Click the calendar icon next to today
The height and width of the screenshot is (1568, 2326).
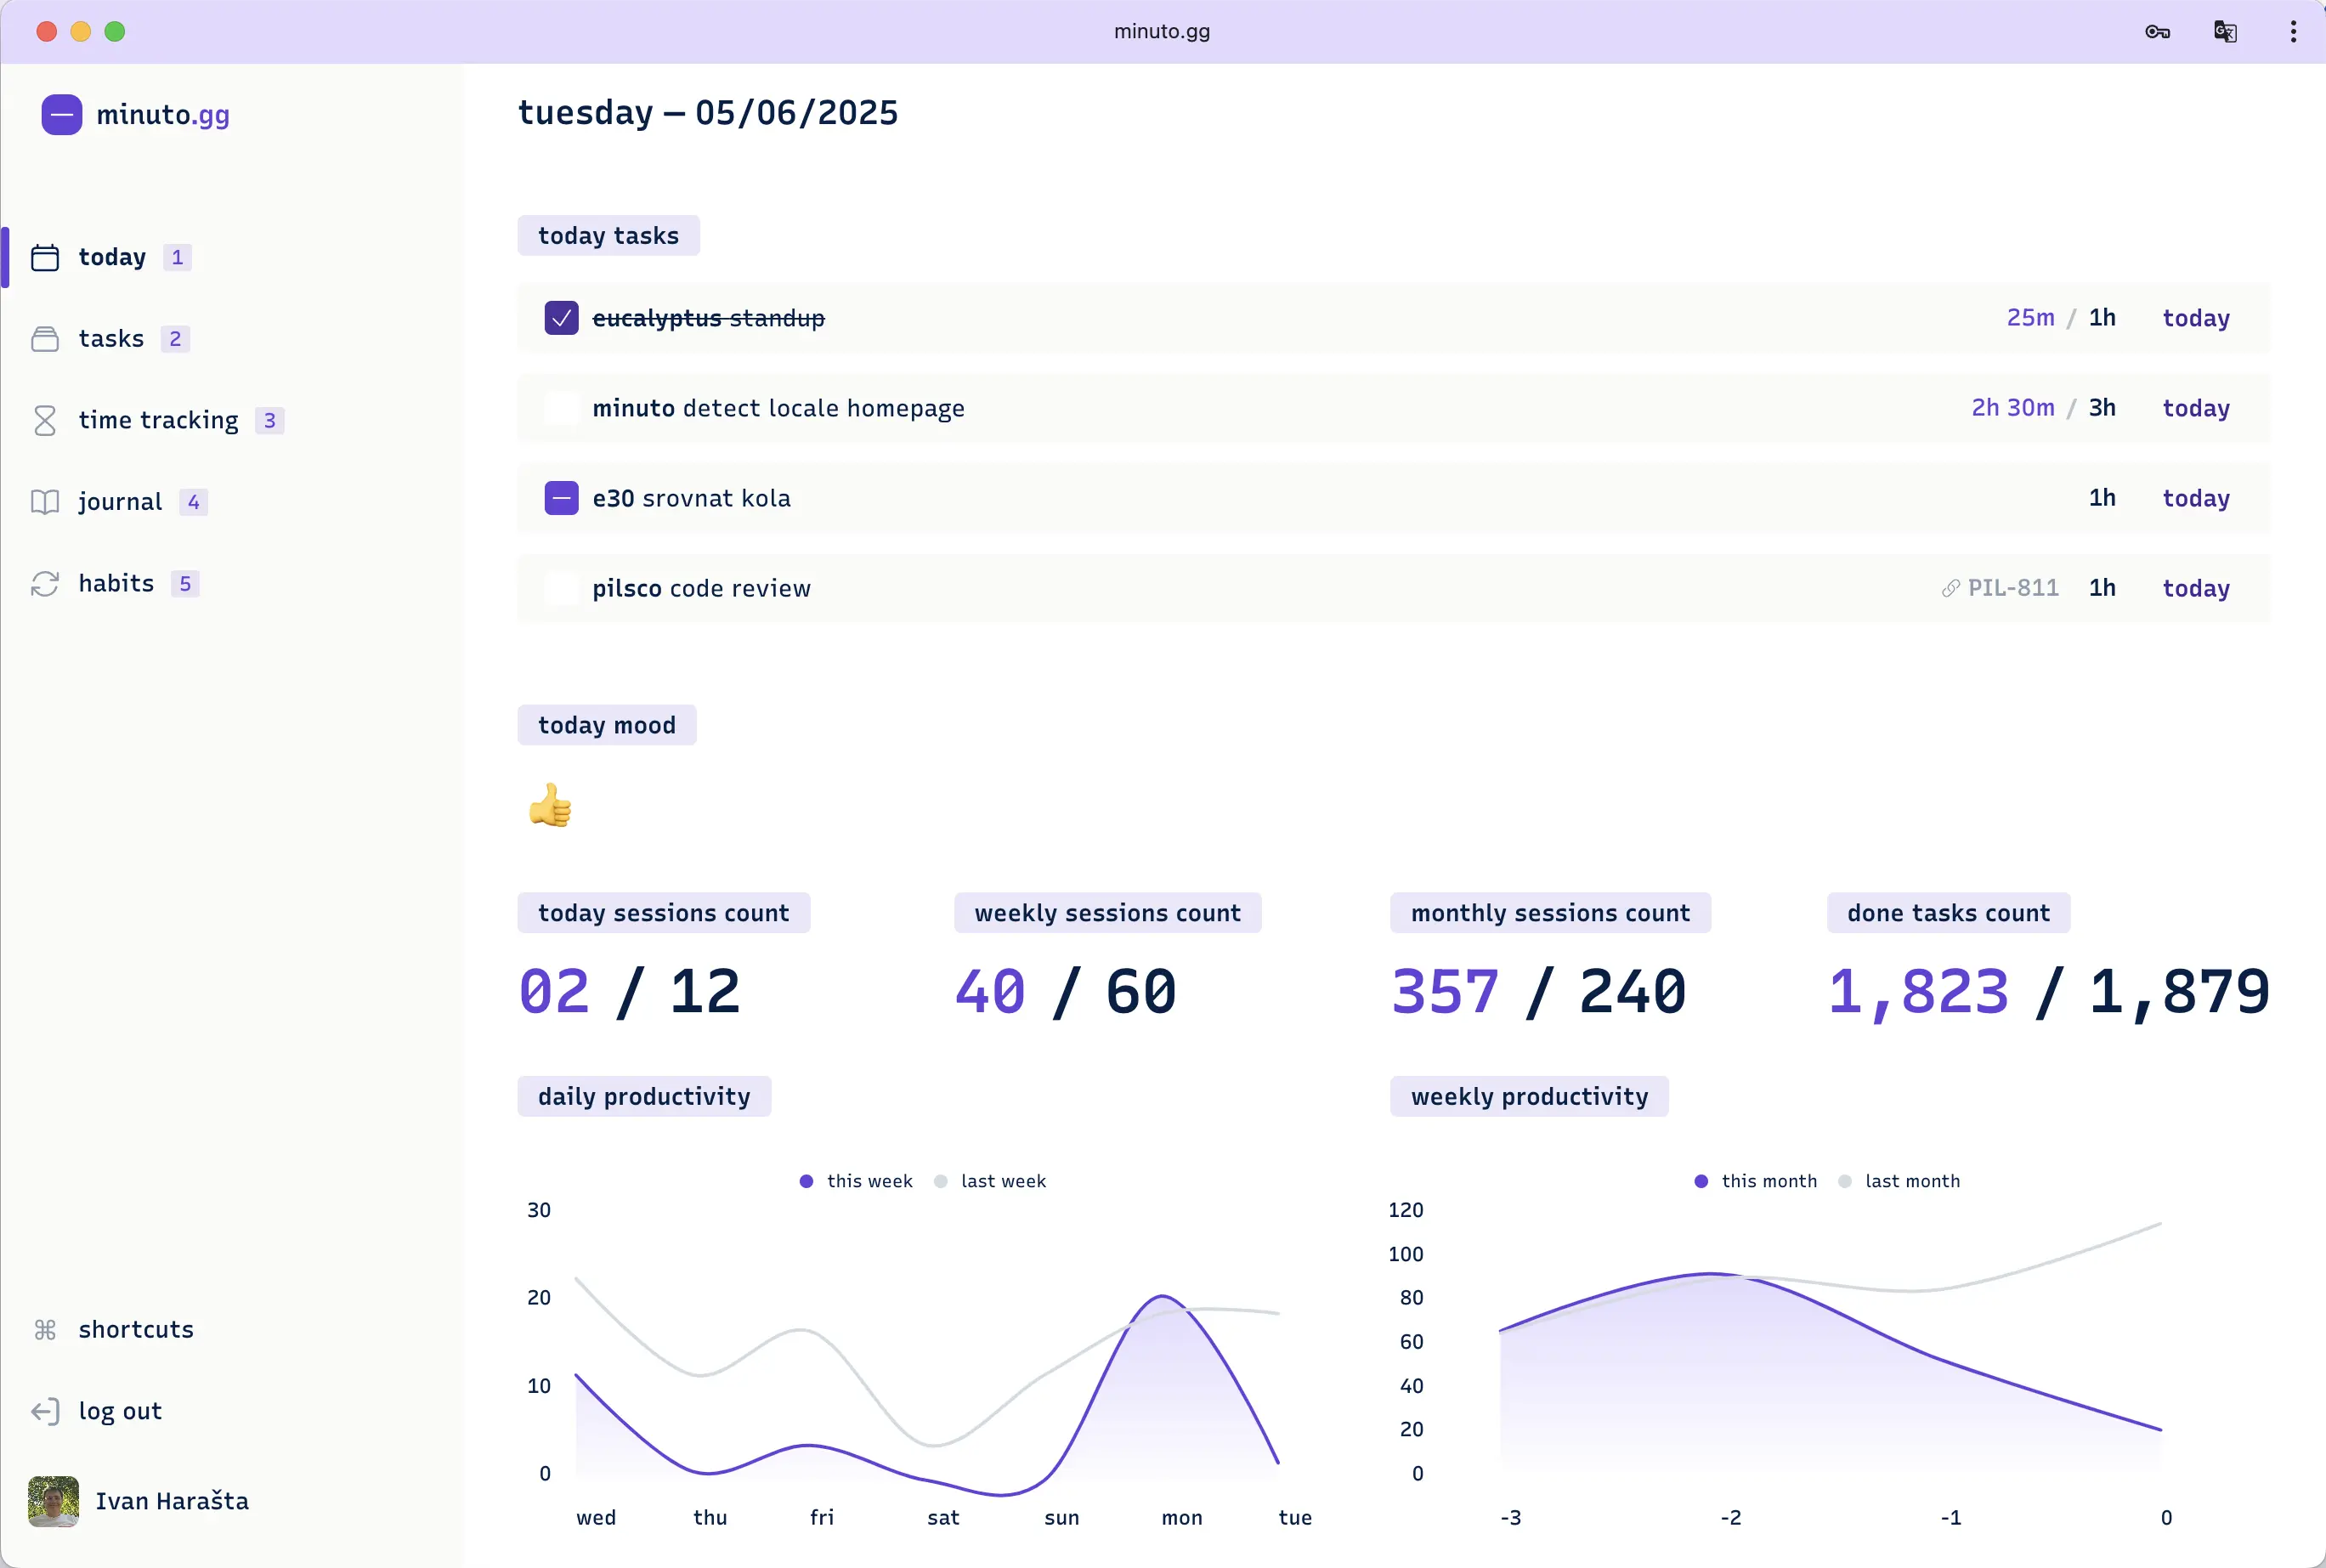45,257
